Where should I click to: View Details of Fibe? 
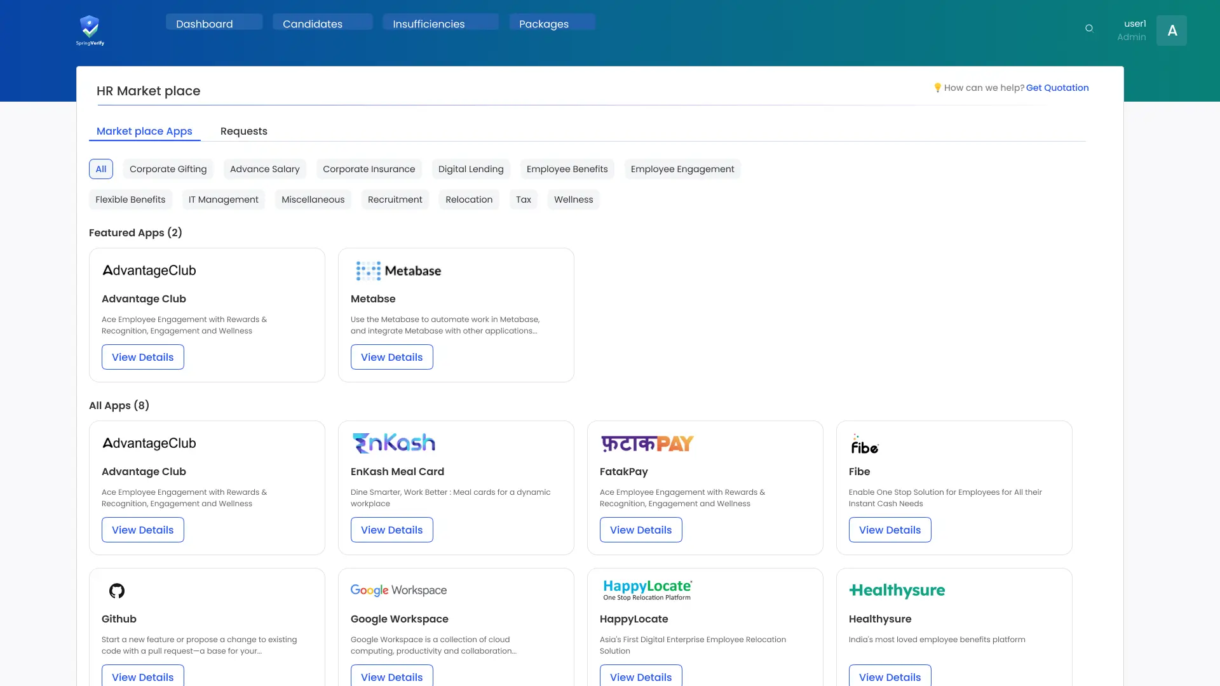pos(890,530)
